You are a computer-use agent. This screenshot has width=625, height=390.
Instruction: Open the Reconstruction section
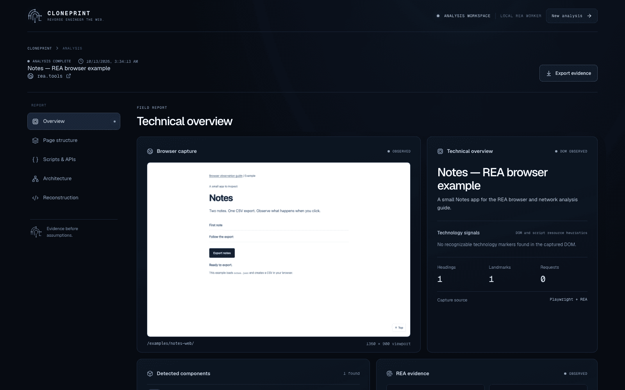tap(74, 198)
